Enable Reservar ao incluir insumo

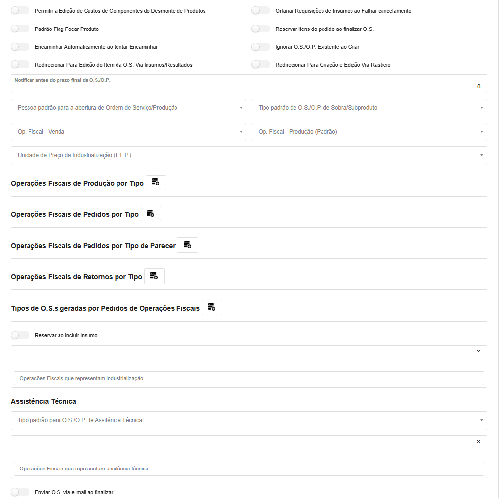[x=20, y=335]
